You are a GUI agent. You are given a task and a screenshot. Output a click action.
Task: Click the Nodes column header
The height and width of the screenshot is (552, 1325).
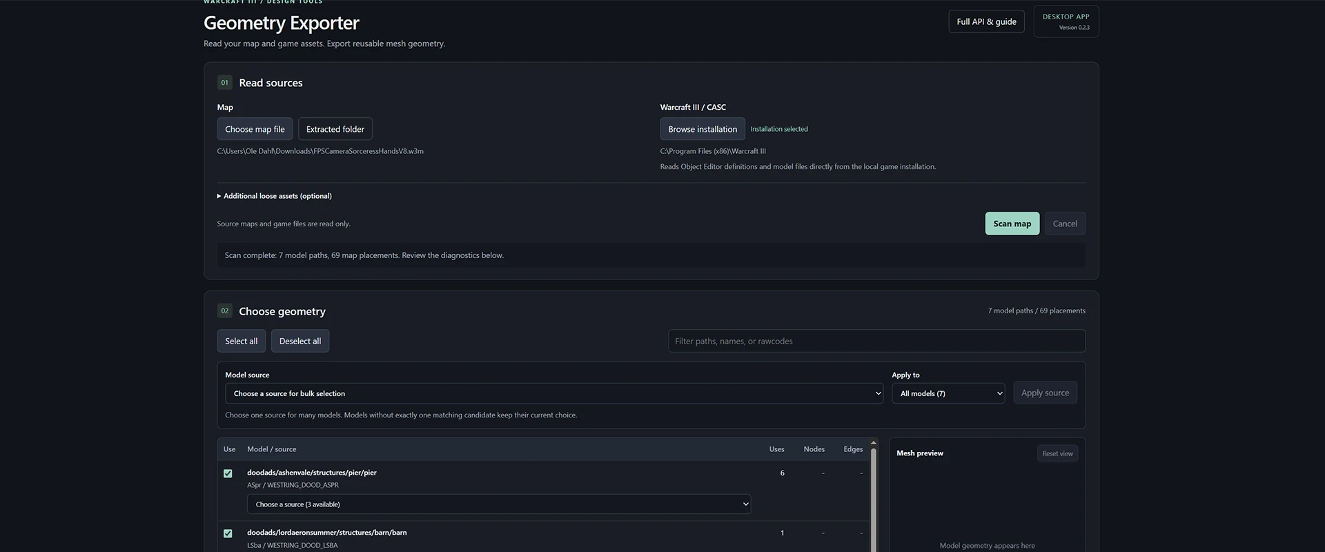point(814,449)
